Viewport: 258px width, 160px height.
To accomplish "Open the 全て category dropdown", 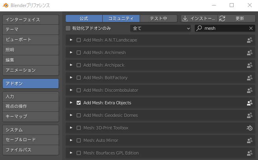I will pos(160,28).
